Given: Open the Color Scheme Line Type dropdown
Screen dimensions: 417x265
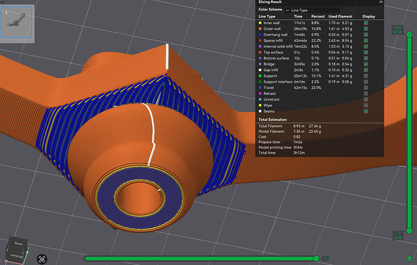Looking at the screenshot, I should point(313,10).
